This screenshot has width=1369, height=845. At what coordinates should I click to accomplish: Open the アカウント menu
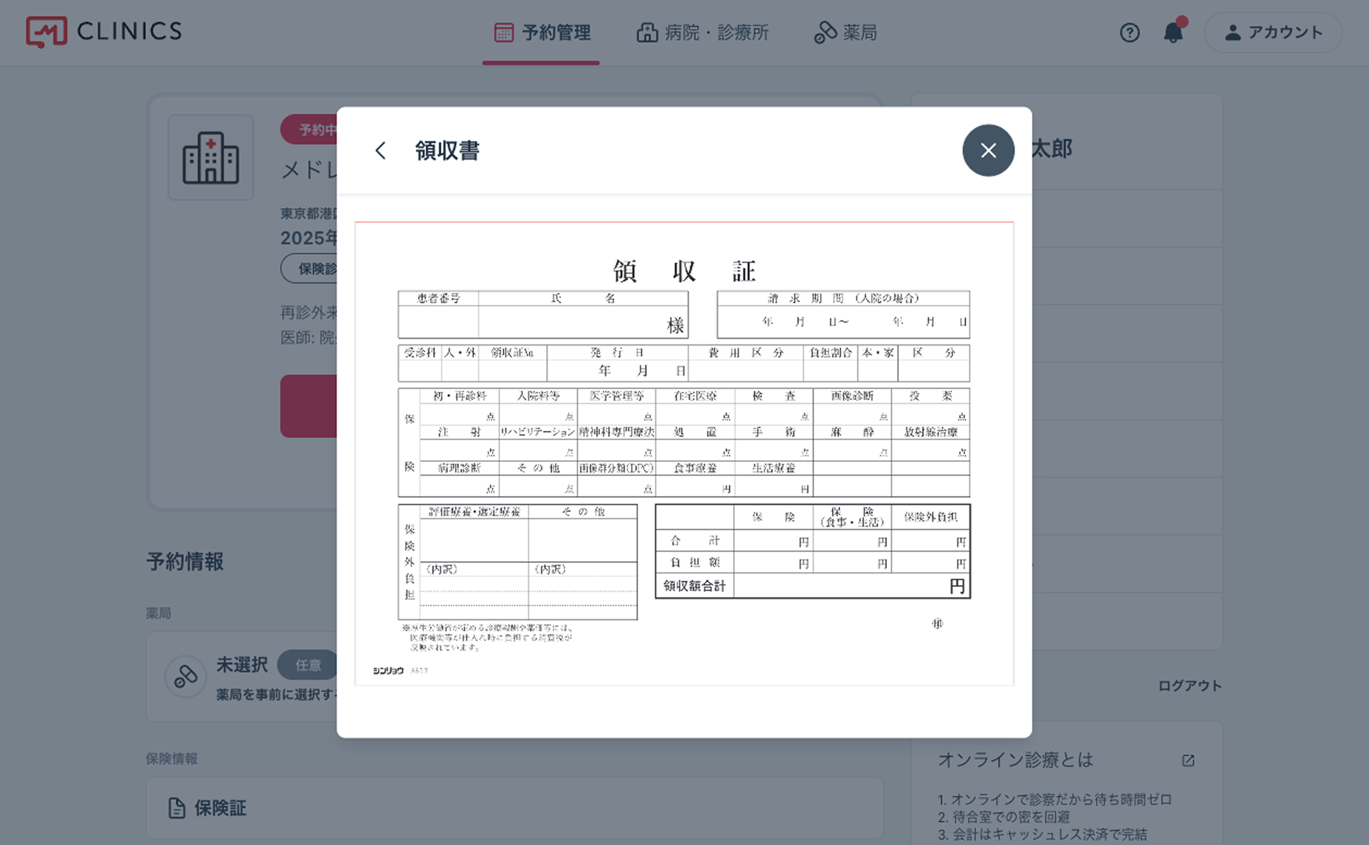pyautogui.click(x=1273, y=33)
